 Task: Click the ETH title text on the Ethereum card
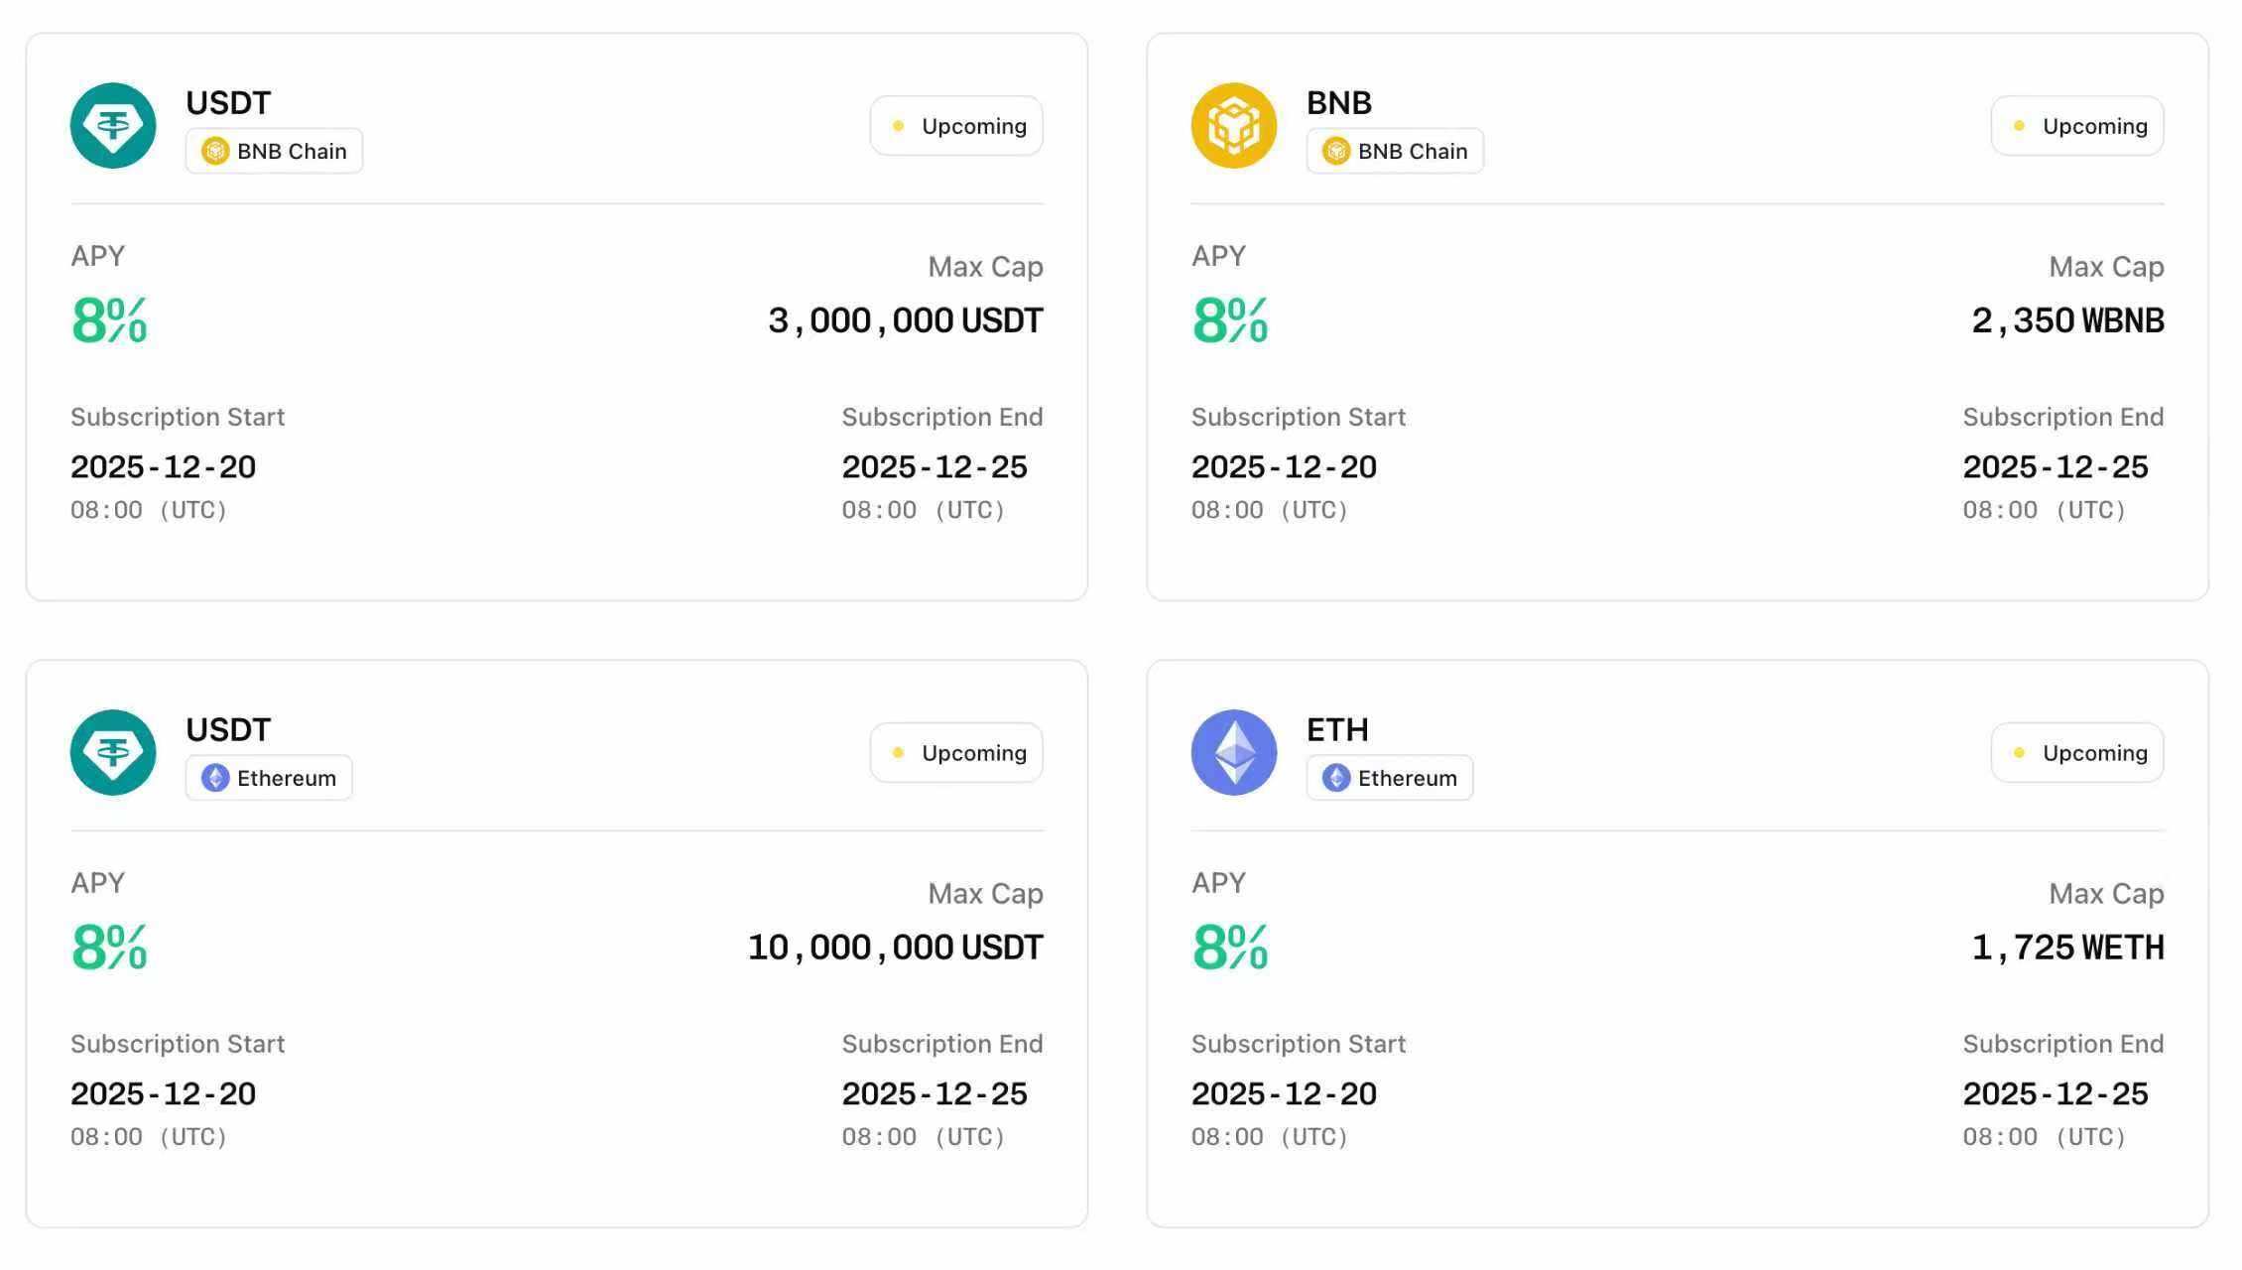[x=1337, y=730]
